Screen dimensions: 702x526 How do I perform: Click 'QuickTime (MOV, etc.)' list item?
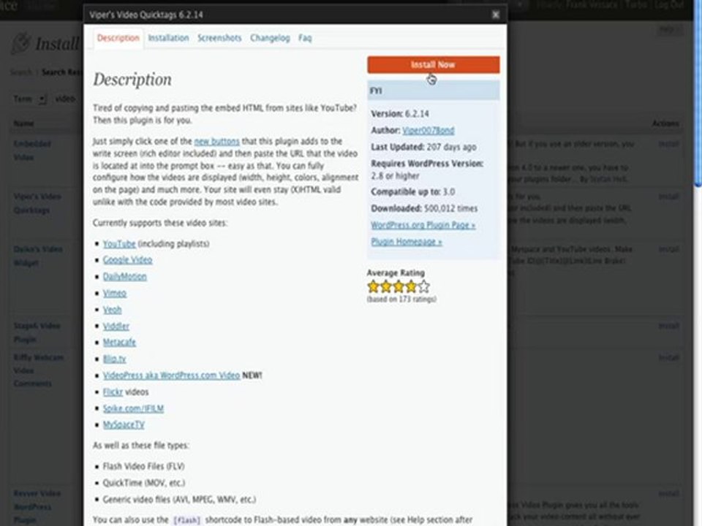pyautogui.click(x=144, y=483)
